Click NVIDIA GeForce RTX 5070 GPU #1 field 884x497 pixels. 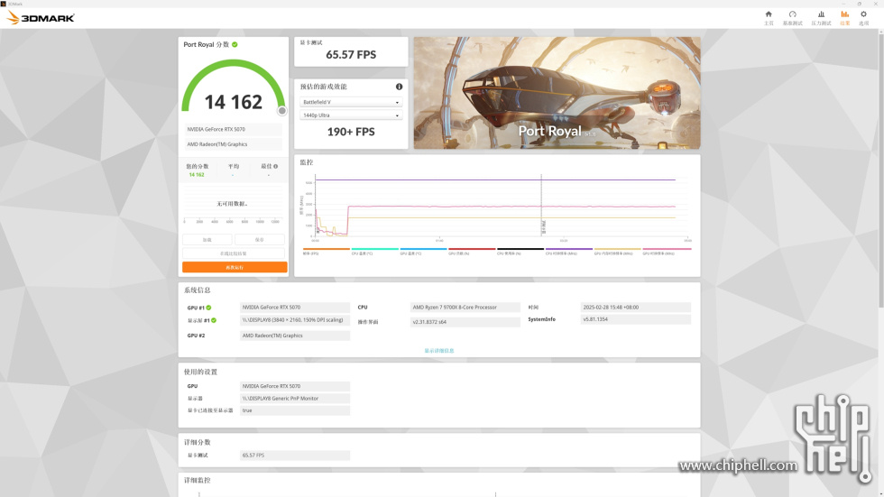click(x=295, y=307)
